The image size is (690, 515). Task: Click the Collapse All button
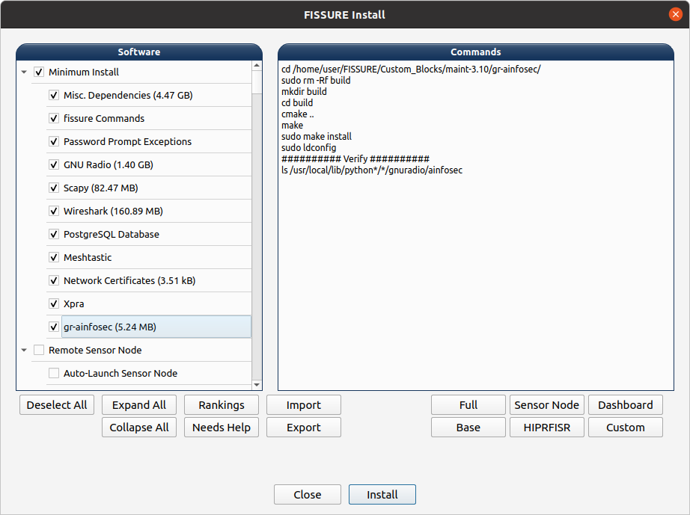(x=139, y=427)
